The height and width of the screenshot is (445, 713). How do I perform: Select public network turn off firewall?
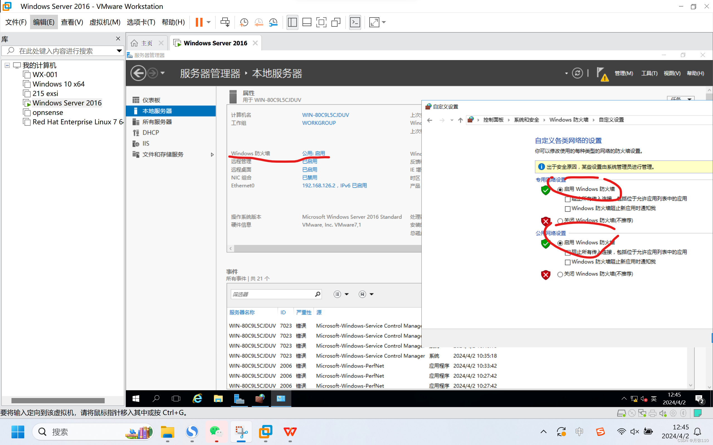pyautogui.click(x=560, y=274)
